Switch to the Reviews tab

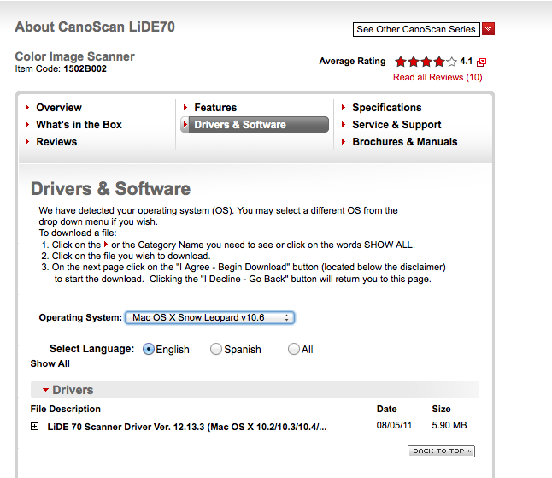click(x=56, y=142)
